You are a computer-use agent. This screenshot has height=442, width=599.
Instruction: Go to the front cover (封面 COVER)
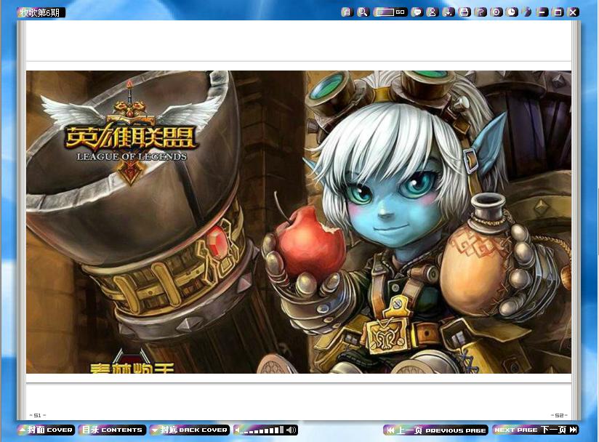46,430
